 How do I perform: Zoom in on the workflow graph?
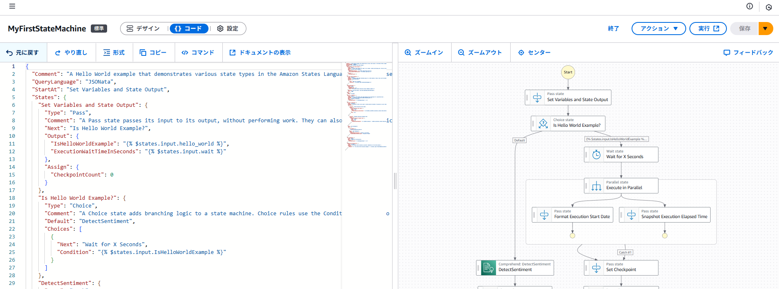coord(424,53)
